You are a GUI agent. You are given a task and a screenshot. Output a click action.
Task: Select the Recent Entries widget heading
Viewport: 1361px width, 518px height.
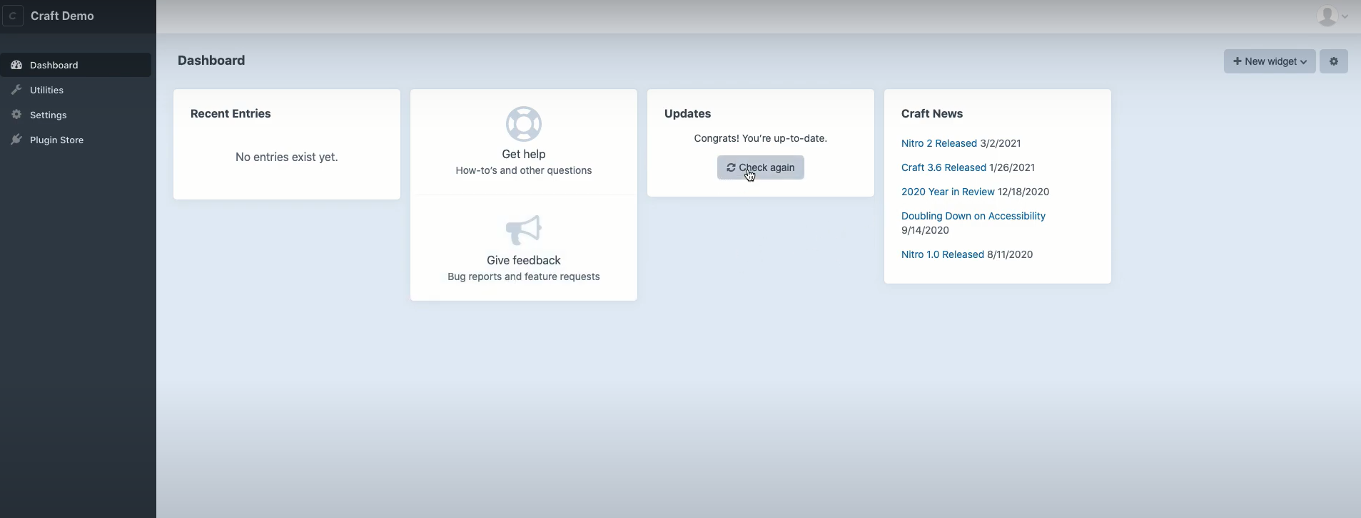pyautogui.click(x=231, y=113)
